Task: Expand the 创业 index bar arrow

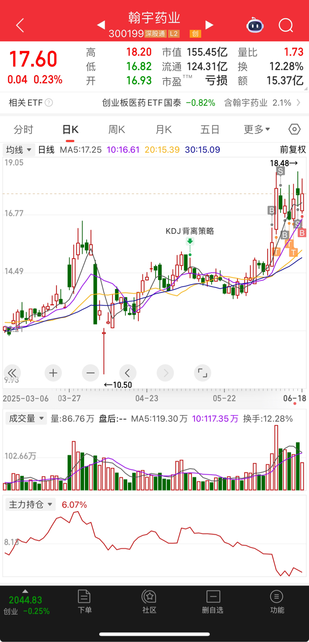Action: pyautogui.click(x=25, y=591)
